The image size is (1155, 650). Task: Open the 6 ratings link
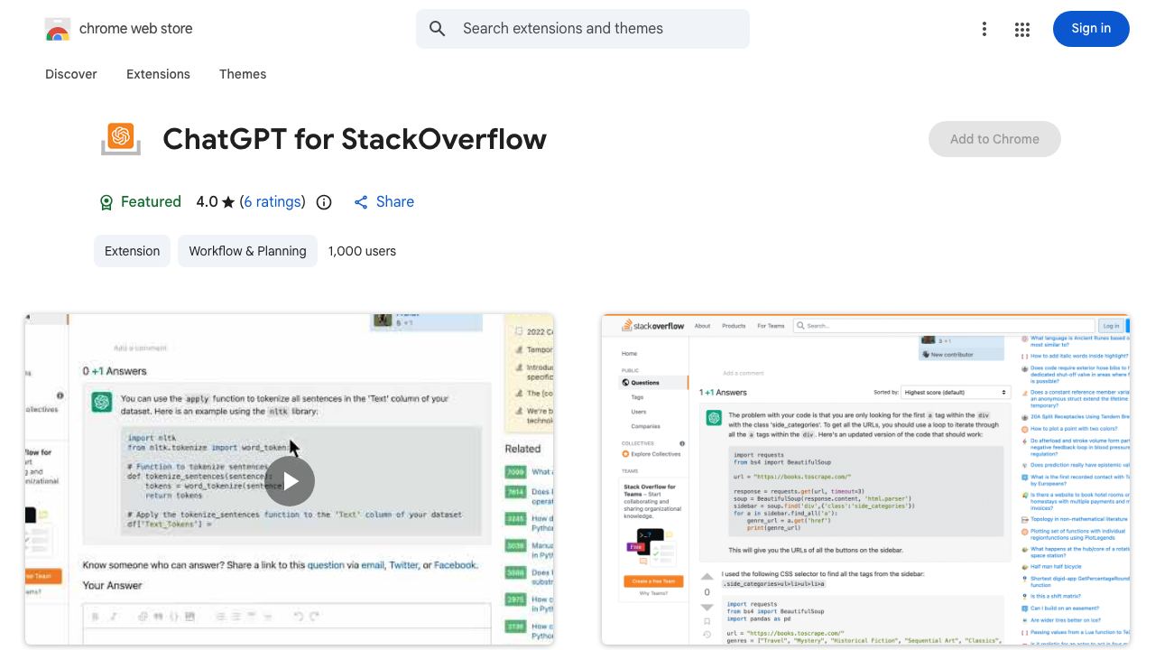click(273, 202)
